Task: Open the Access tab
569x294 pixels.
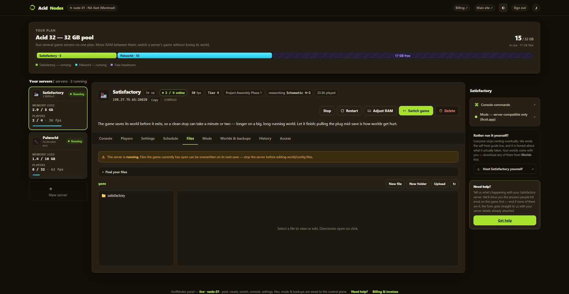Action: click(285, 139)
